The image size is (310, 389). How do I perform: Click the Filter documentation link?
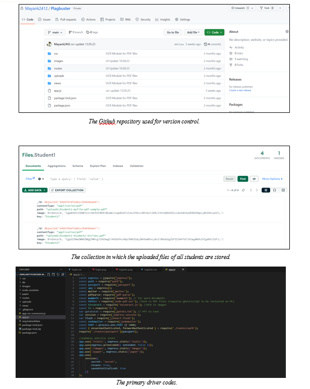coord(30,178)
